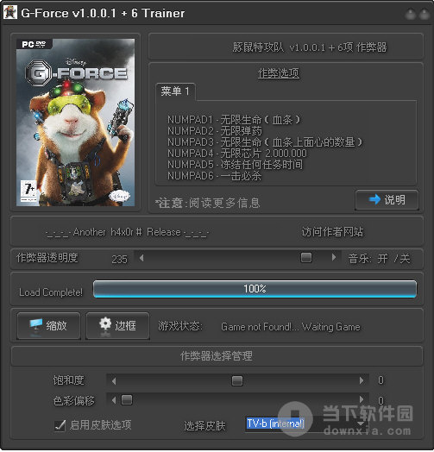Click the blue arrow 说明 button

[x=387, y=200]
